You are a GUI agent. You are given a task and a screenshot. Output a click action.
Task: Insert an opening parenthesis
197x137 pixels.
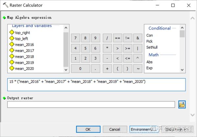(118, 69)
